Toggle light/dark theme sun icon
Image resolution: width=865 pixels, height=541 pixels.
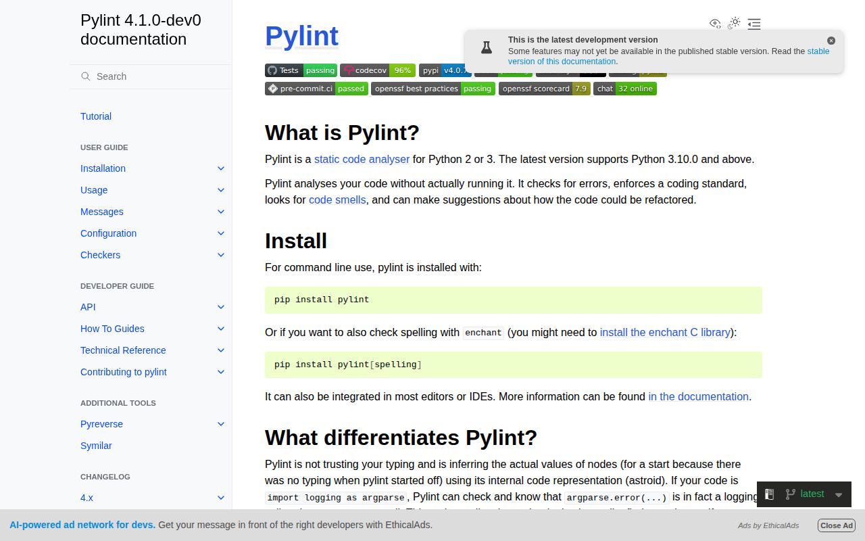[x=735, y=24]
